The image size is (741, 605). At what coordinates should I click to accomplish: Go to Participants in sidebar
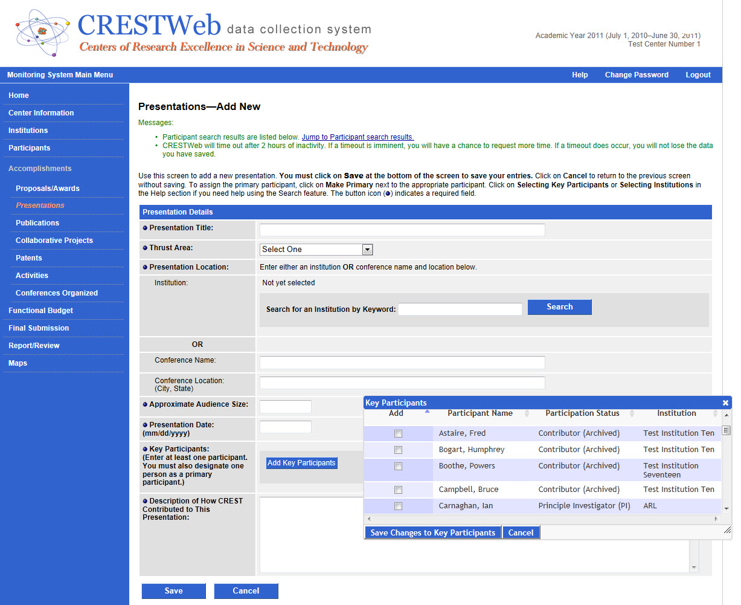coord(29,148)
